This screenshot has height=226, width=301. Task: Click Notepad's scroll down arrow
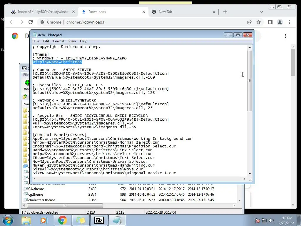tap(250, 174)
